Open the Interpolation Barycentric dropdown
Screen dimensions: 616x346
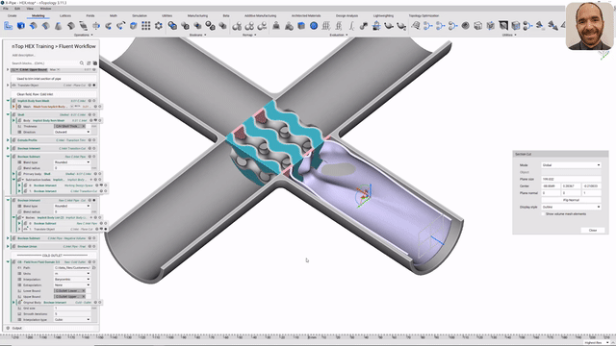click(72, 279)
